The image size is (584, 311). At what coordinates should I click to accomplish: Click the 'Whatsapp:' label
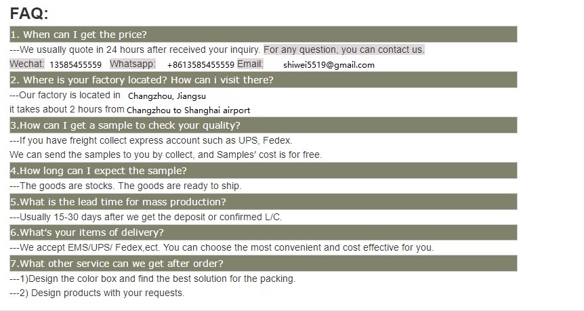(133, 64)
